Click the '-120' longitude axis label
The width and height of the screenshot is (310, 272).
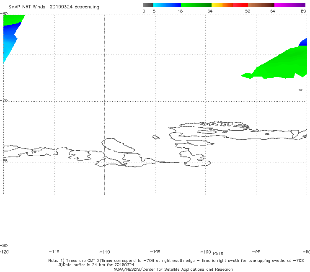pyautogui.click(x=4, y=252)
